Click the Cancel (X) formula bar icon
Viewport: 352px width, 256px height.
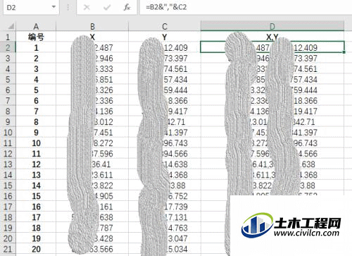[x=87, y=8]
